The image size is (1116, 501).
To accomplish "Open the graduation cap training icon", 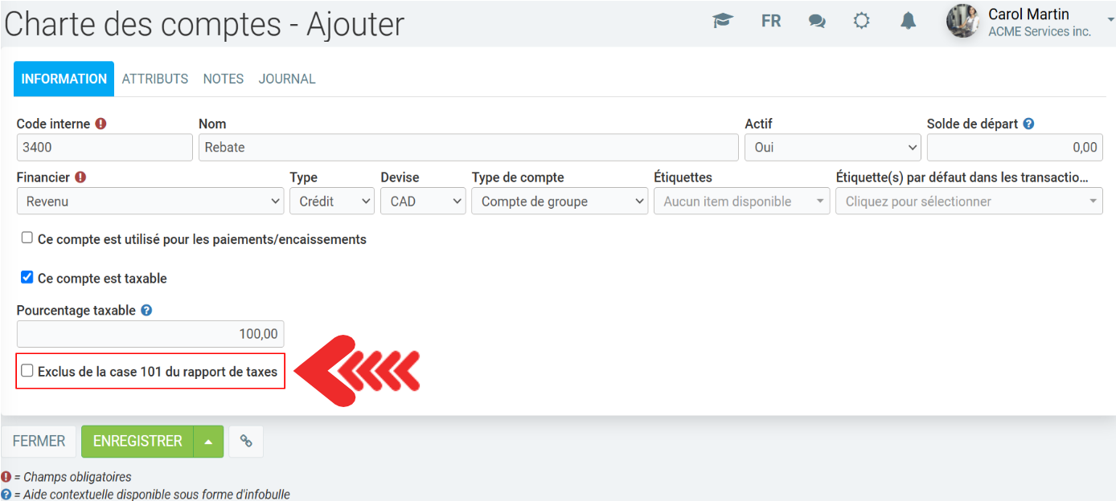I will [x=723, y=22].
